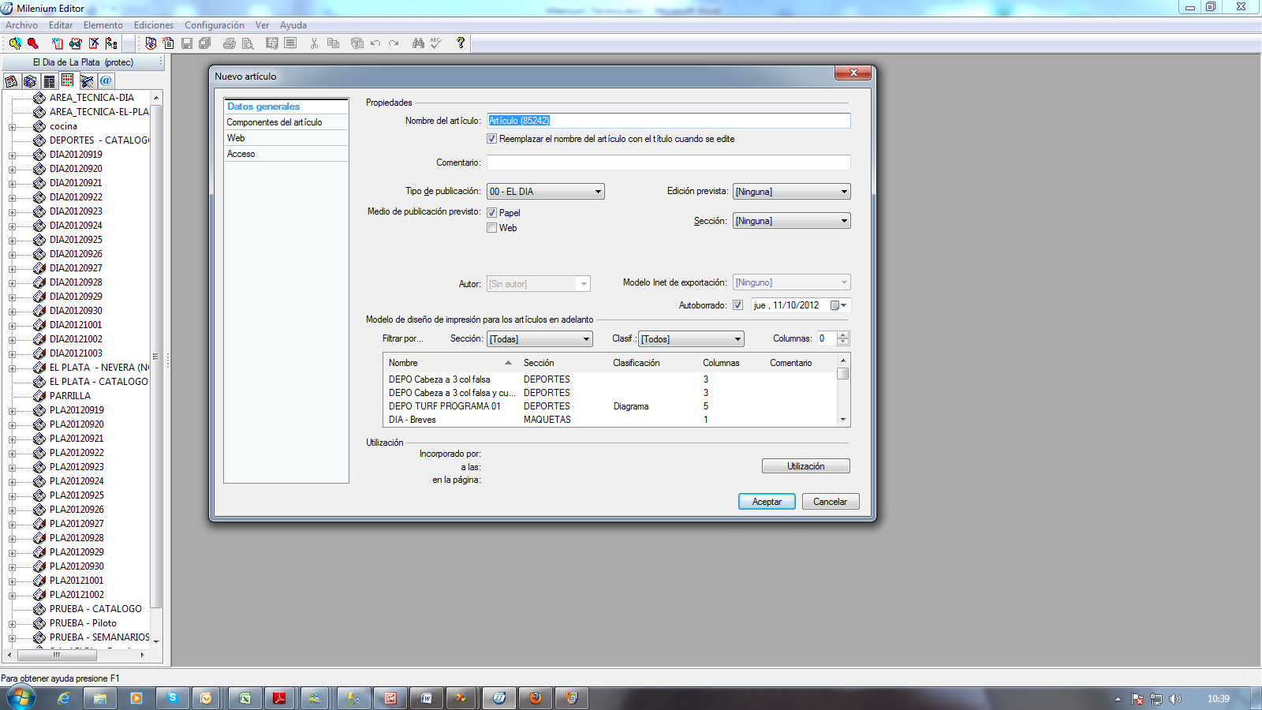The height and width of the screenshot is (710, 1262).
Task: Toggle 'Reemplazar el nombre del artículo' checkbox
Action: coord(492,139)
